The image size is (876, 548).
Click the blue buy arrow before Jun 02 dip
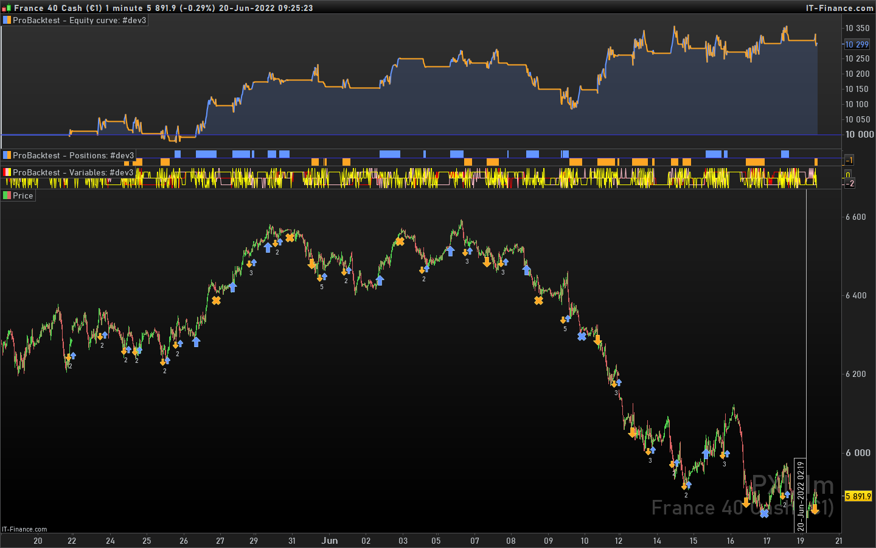click(x=380, y=280)
